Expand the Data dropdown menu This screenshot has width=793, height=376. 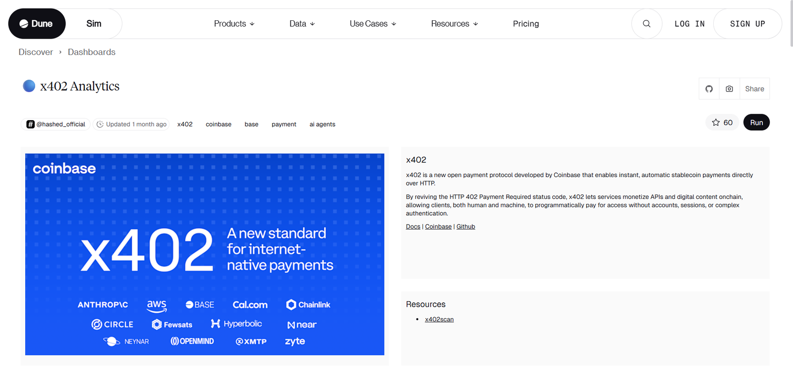[x=302, y=24]
